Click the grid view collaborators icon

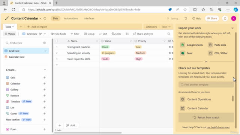[40, 34]
